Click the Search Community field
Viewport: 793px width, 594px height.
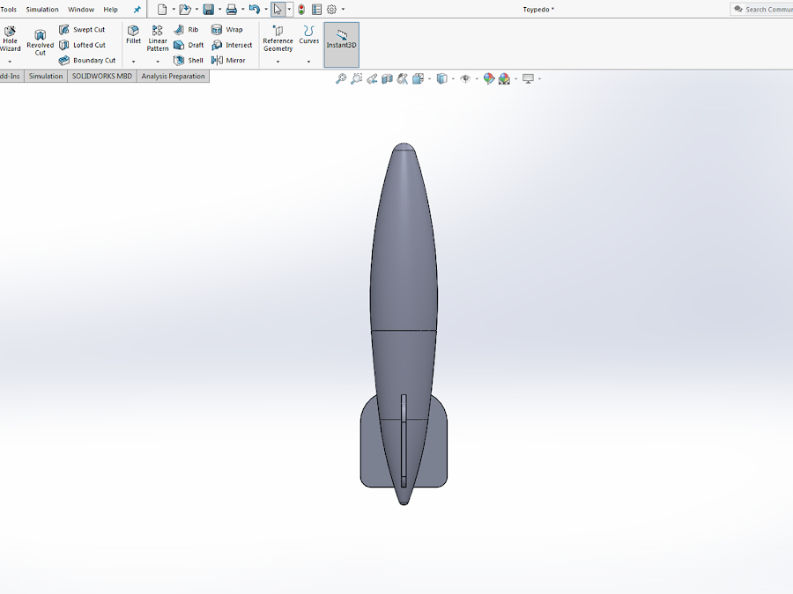763,9
